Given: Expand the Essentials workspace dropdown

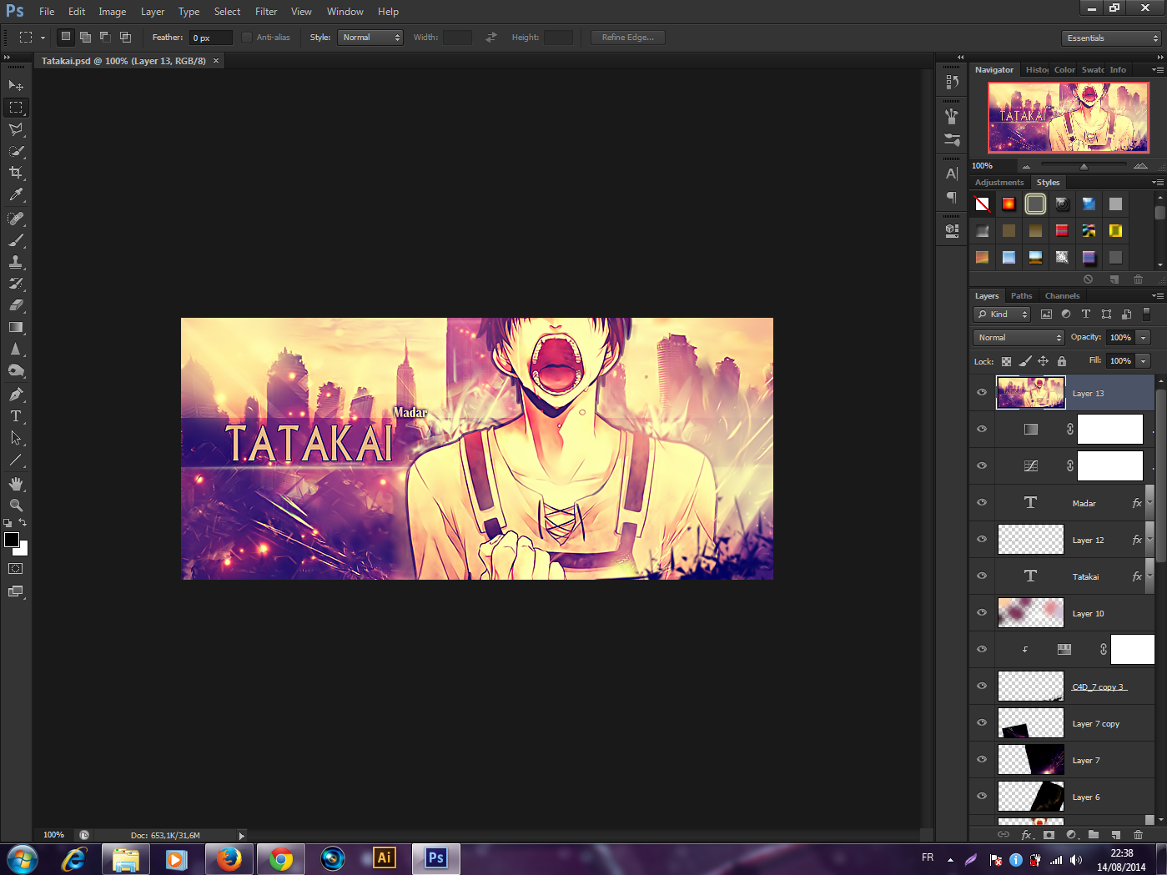Looking at the screenshot, I should [x=1112, y=38].
